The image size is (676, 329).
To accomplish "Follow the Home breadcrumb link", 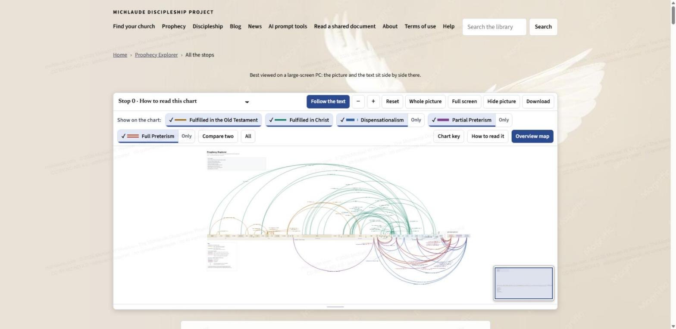I will (120, 55).
